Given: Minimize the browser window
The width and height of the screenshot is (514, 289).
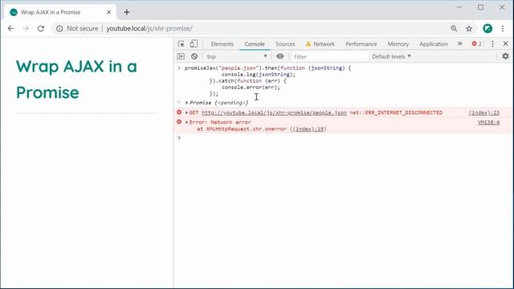Looking at the screenshot, I should 459,7.
